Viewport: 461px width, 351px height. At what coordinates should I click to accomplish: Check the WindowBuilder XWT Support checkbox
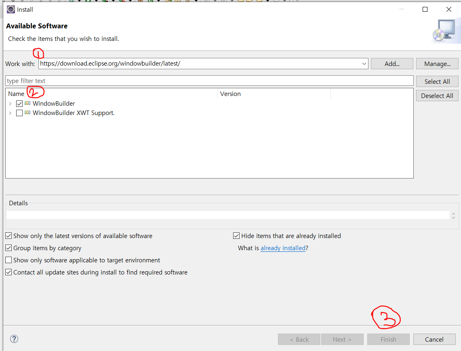tap(19, 113)
